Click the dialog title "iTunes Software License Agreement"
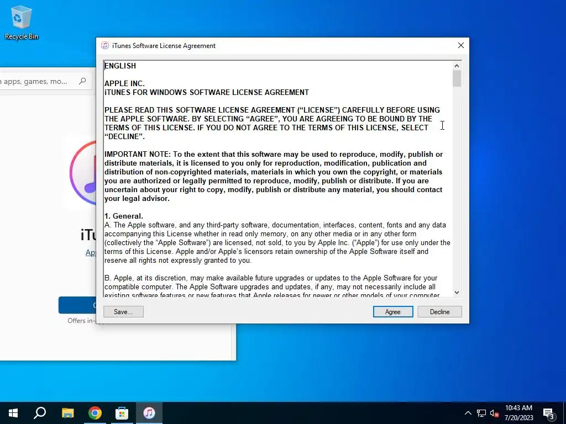566x424 pixels. click(x=164, y=46)
